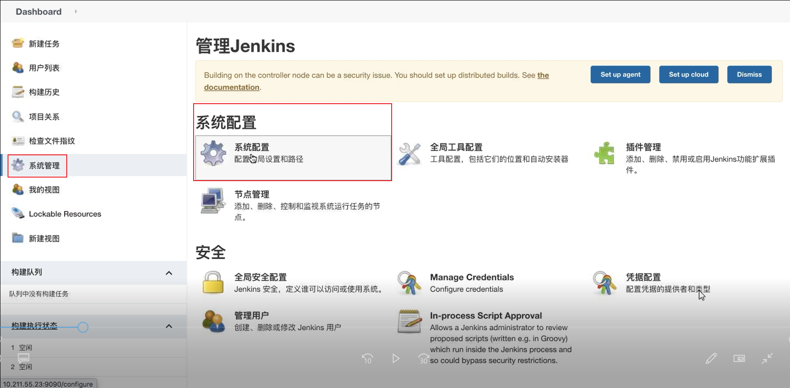The width and height of the screenshot is (790, 388).
Task: Click the video play button
Action: click(396, 358)
